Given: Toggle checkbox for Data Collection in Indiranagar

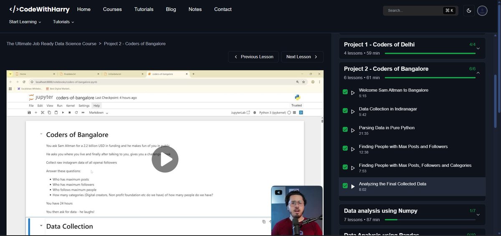Looking at the screenshot, I should point(345,110).
